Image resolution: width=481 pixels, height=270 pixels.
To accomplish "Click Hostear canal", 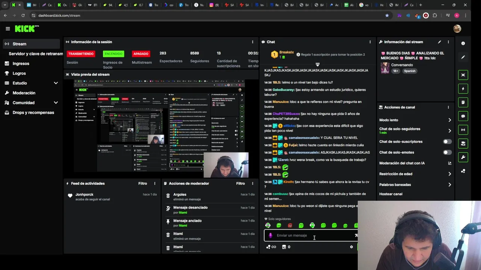I will click(x=391, y=194).
